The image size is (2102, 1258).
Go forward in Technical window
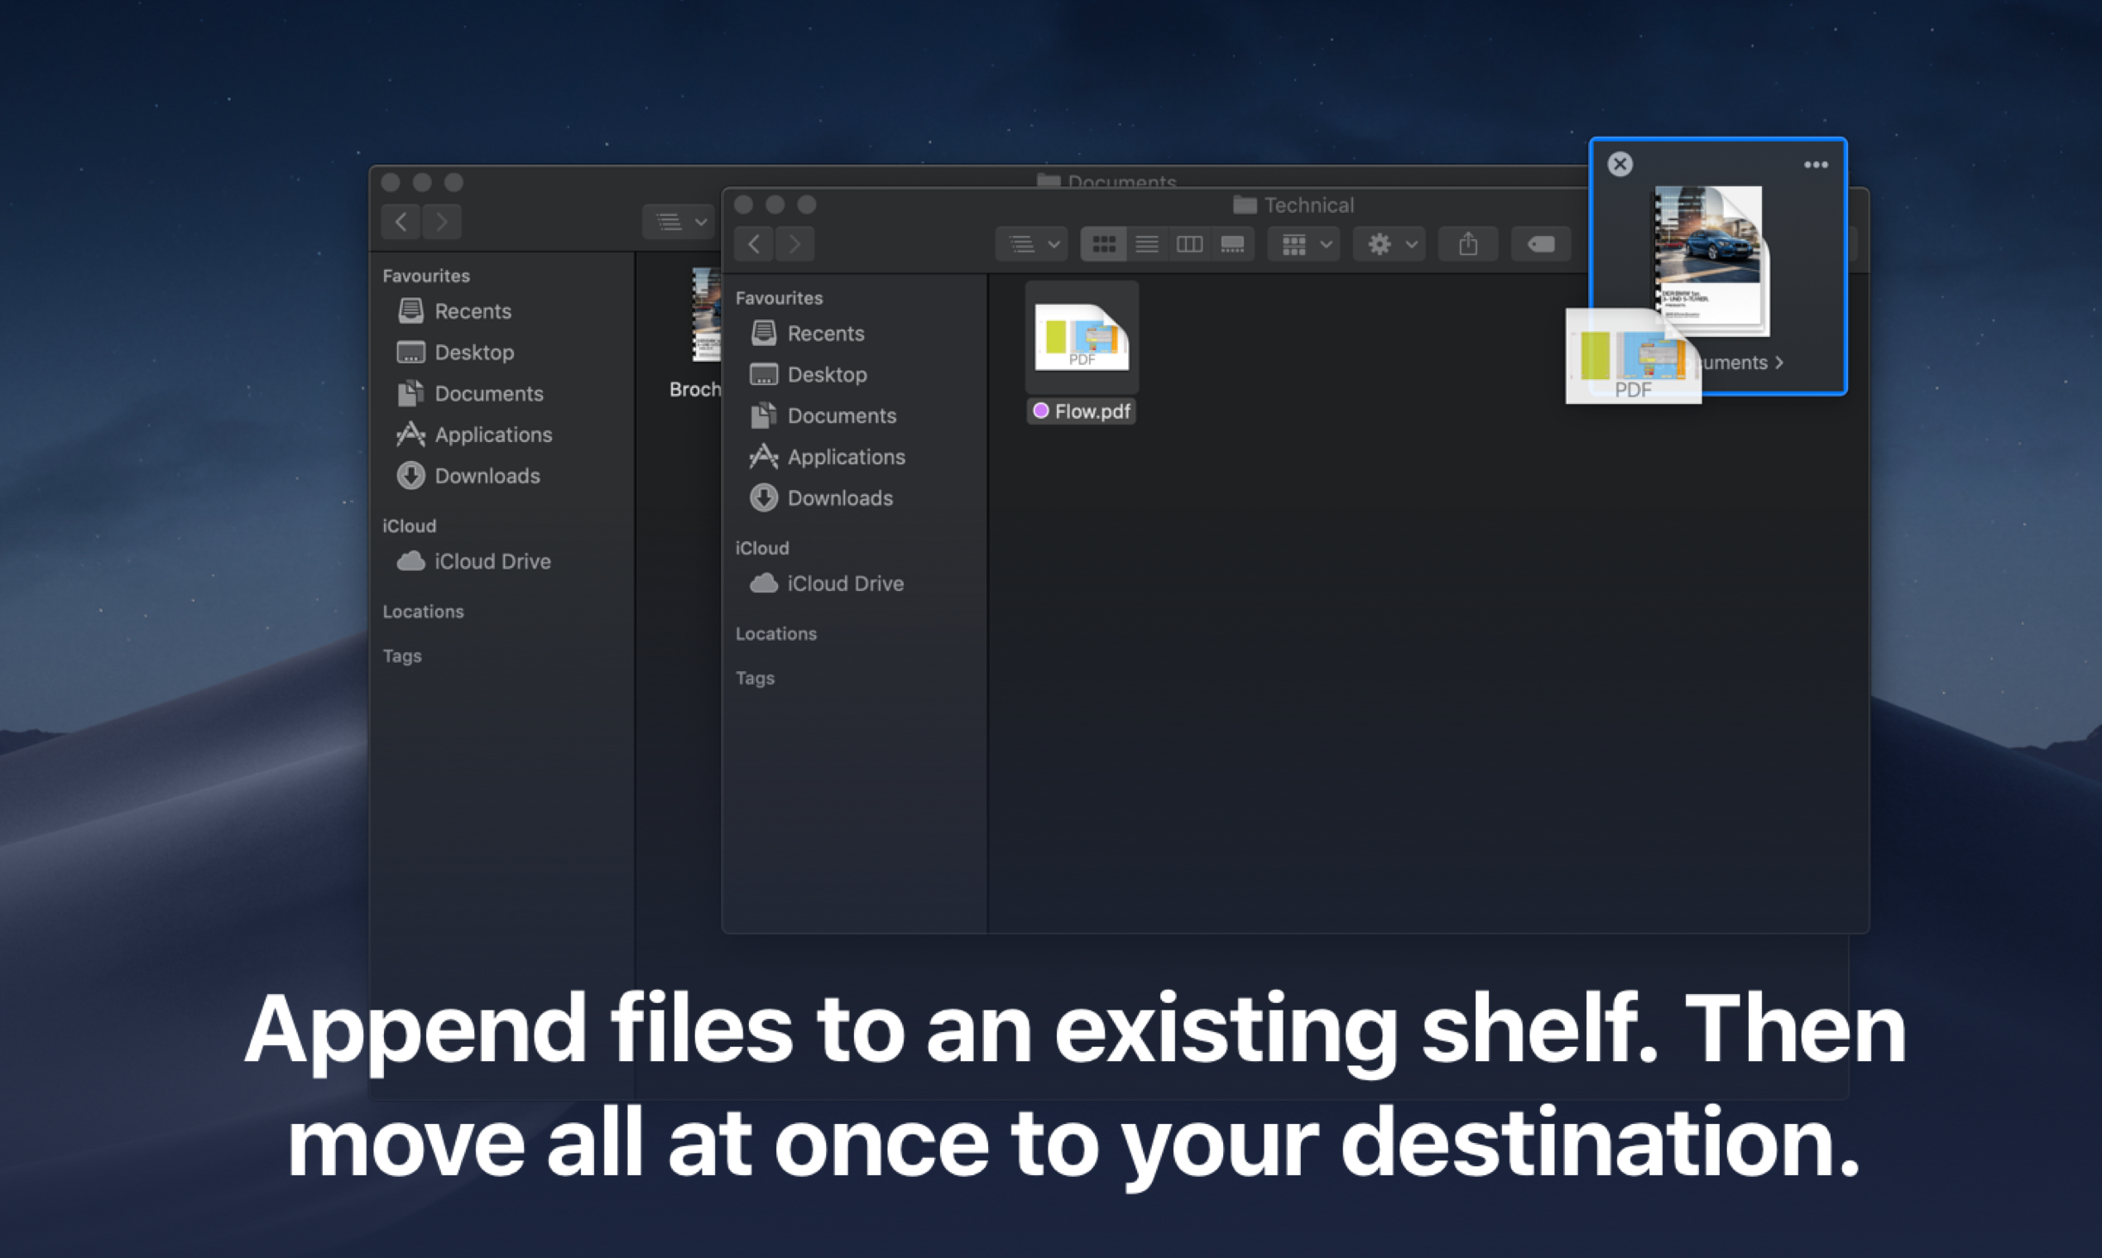[794, 244]
